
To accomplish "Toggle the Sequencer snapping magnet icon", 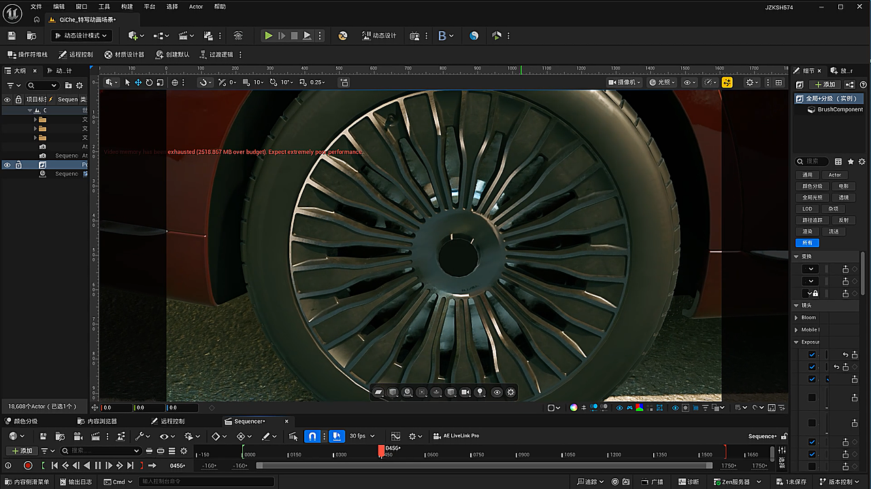I will point(312,436).
